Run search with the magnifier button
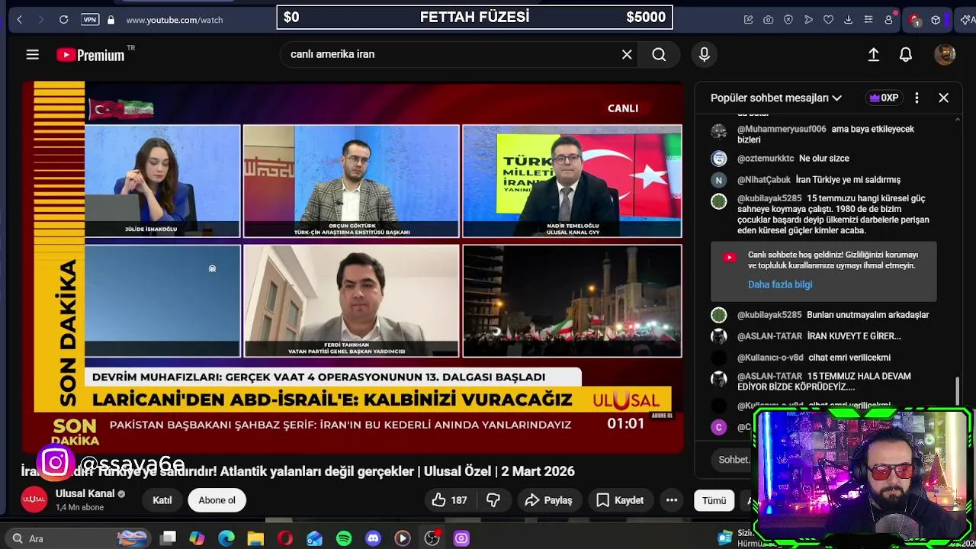976x549 pixels. coord(659,54)
